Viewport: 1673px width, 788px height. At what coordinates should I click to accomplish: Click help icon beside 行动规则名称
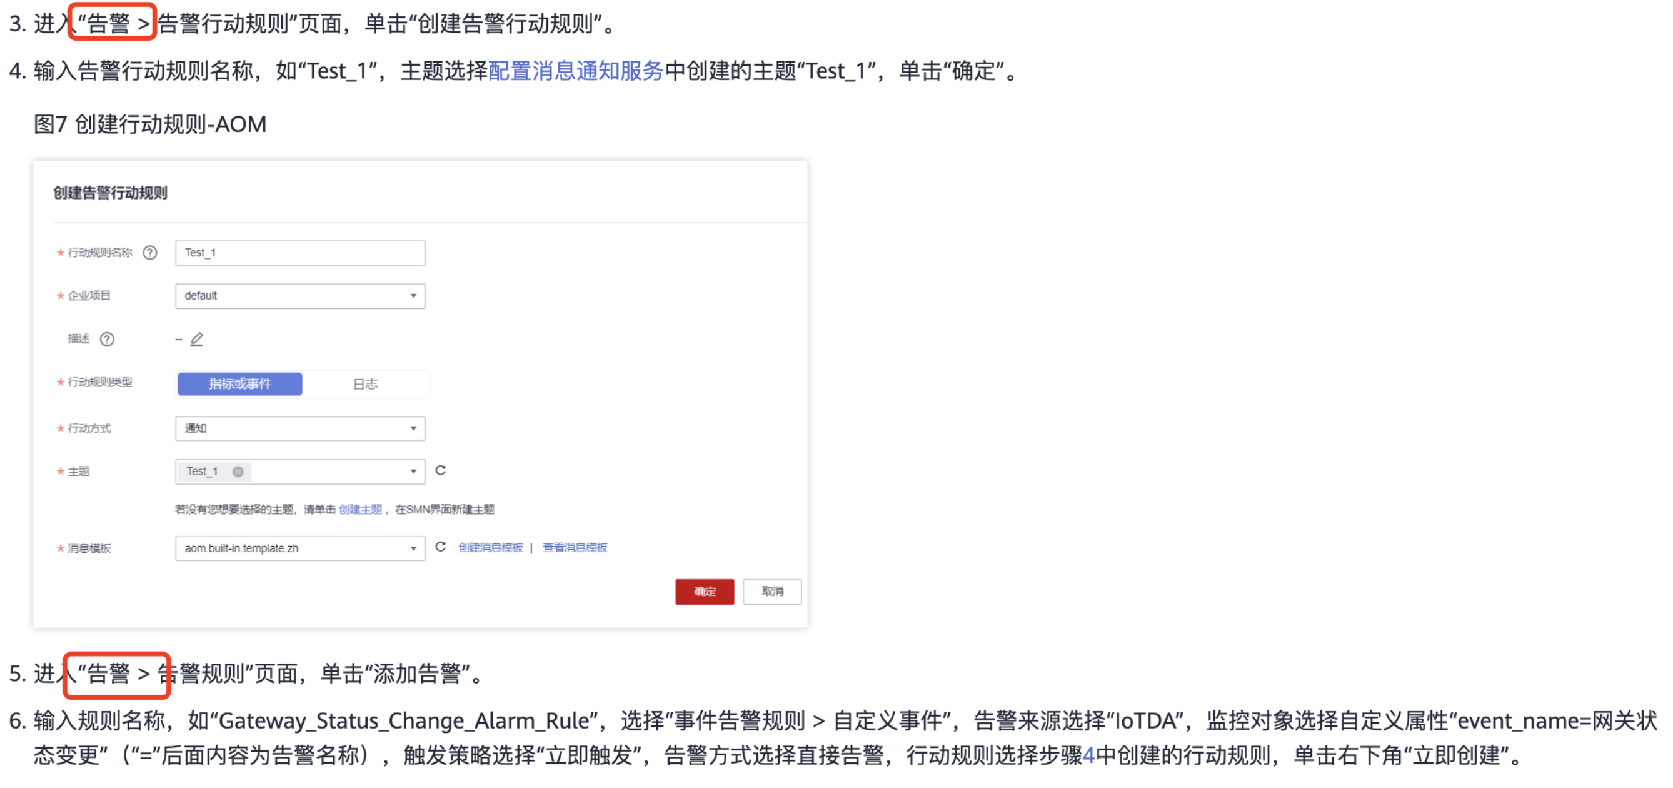click(150, 253)
